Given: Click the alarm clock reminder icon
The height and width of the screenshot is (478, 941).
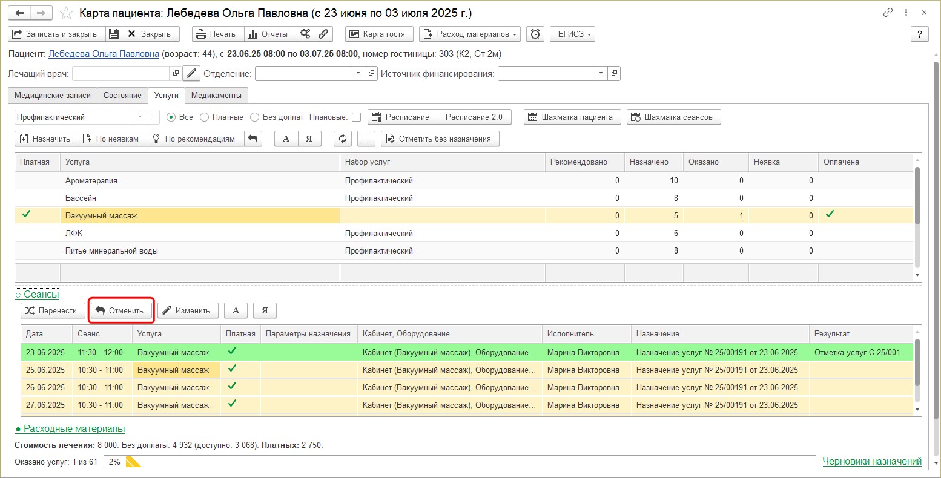Looking at the screenshot, I should coord(535,34).
